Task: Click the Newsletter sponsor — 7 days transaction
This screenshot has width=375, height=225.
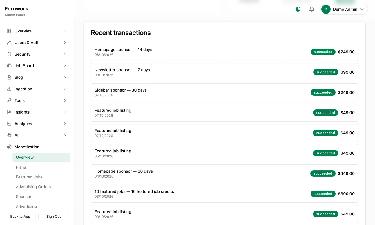Action: pos(224,72)
